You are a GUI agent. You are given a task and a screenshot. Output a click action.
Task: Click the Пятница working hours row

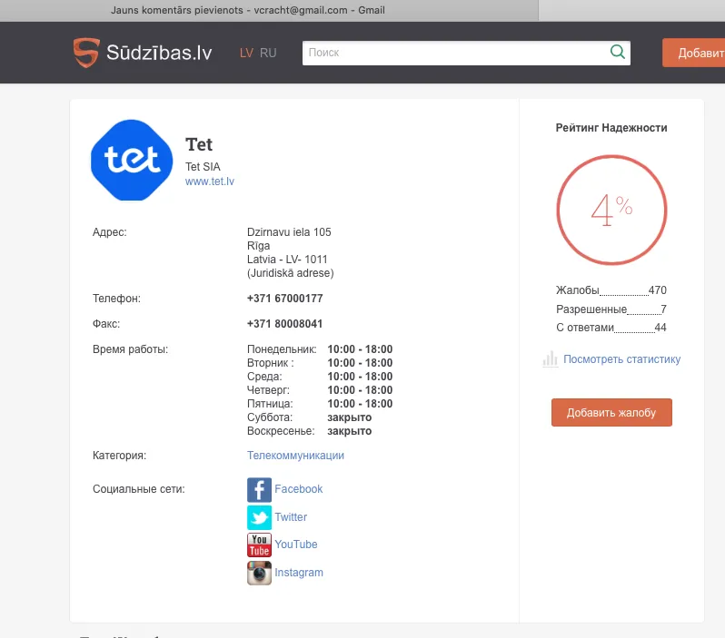coord(320,404)
